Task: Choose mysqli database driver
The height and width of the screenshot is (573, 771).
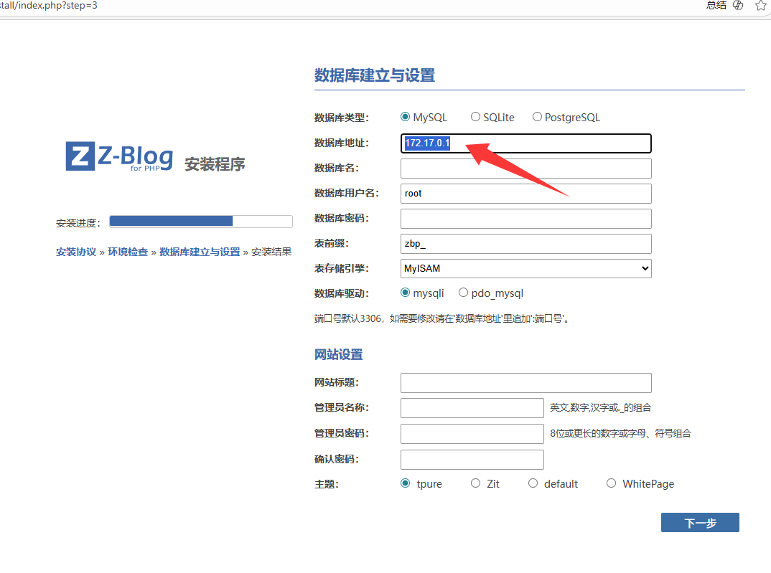Action: coord(405,293)
